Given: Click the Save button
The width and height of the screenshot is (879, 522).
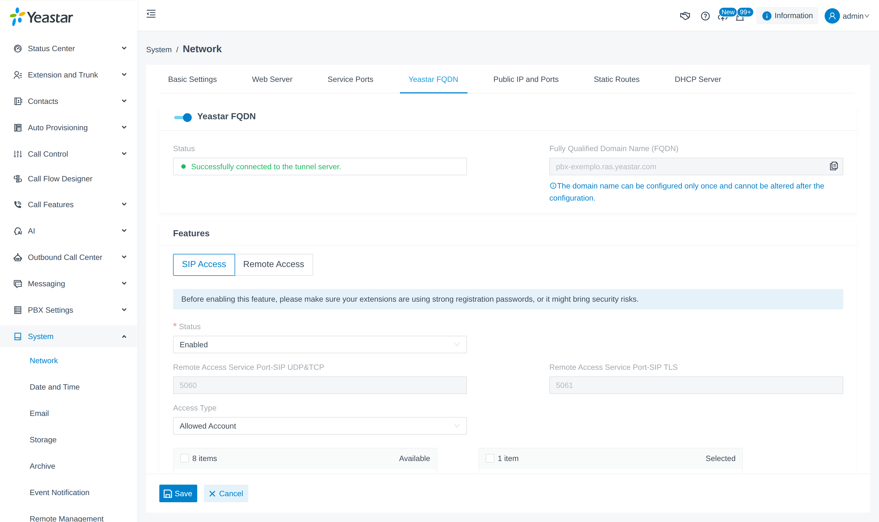Looking at the screenshot, I should pyautogui.click(x=178, y=493).
